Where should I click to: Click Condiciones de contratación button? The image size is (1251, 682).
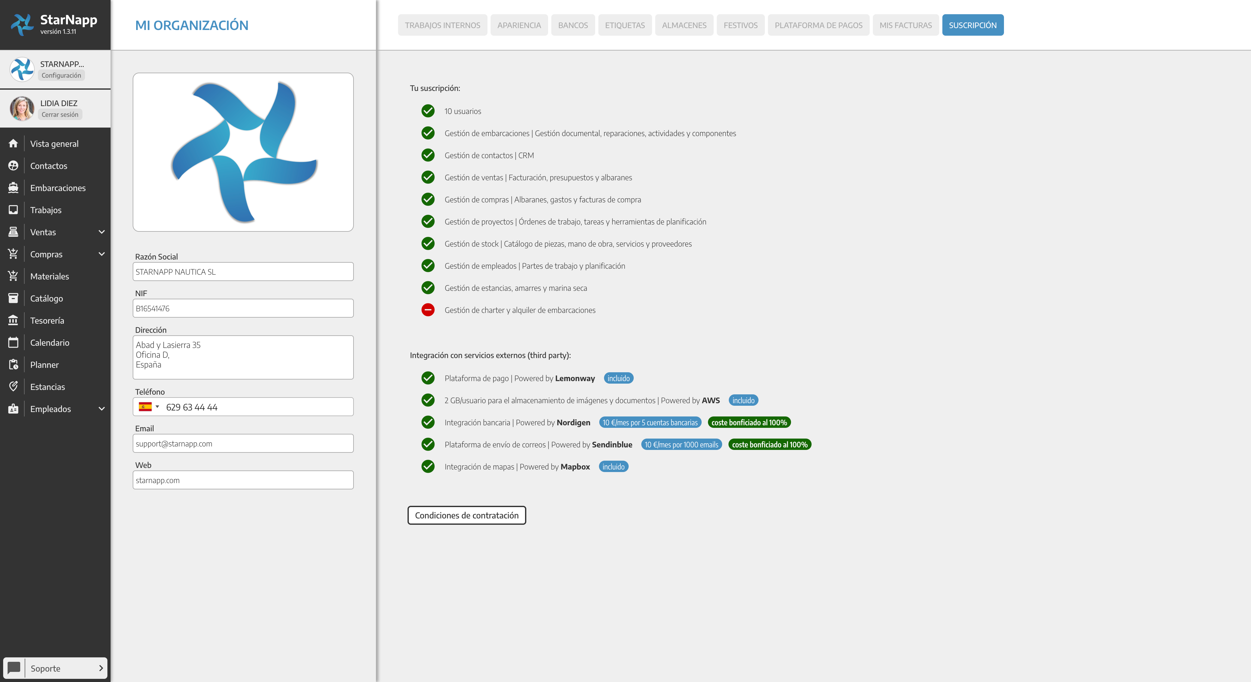(466, 515)
